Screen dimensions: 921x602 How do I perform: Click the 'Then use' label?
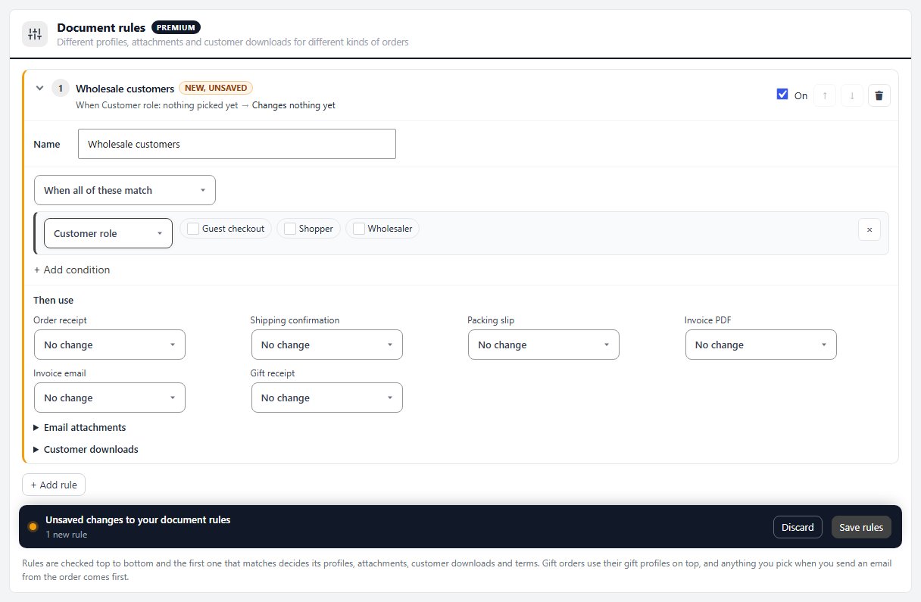coord(54,300)
